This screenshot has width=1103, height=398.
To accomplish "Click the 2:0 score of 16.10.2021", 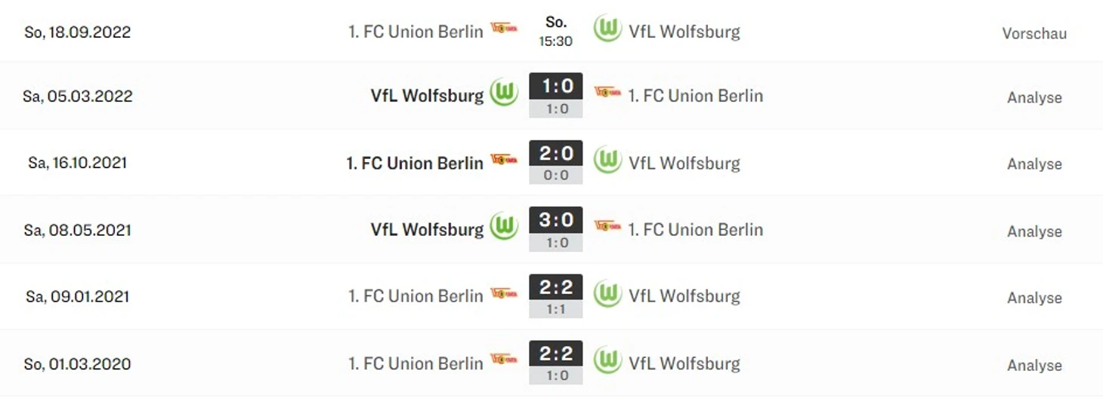I will [556, 153].
